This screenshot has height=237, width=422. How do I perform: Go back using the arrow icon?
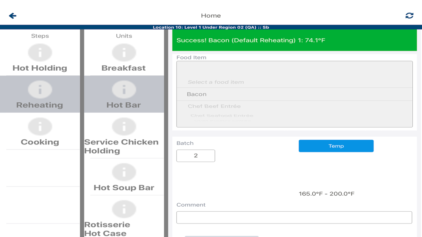13,16
